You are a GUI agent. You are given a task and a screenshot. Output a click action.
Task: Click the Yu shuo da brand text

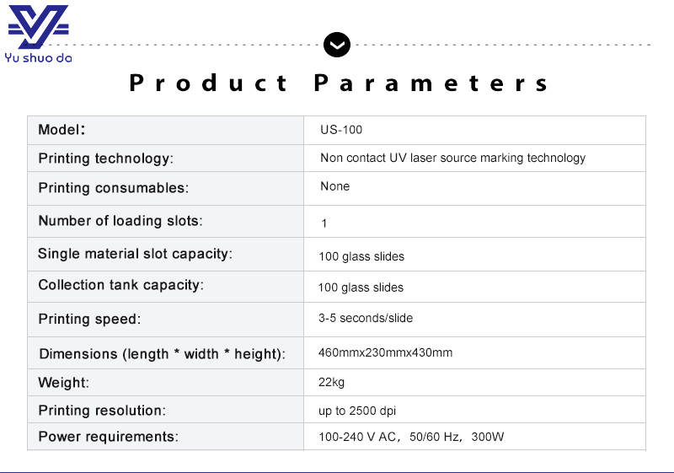pos(40,57)
